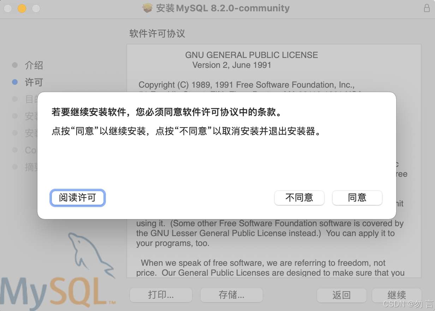Click the package box icon in title bar
Screen dimensions: 435x311
(147, 8)
